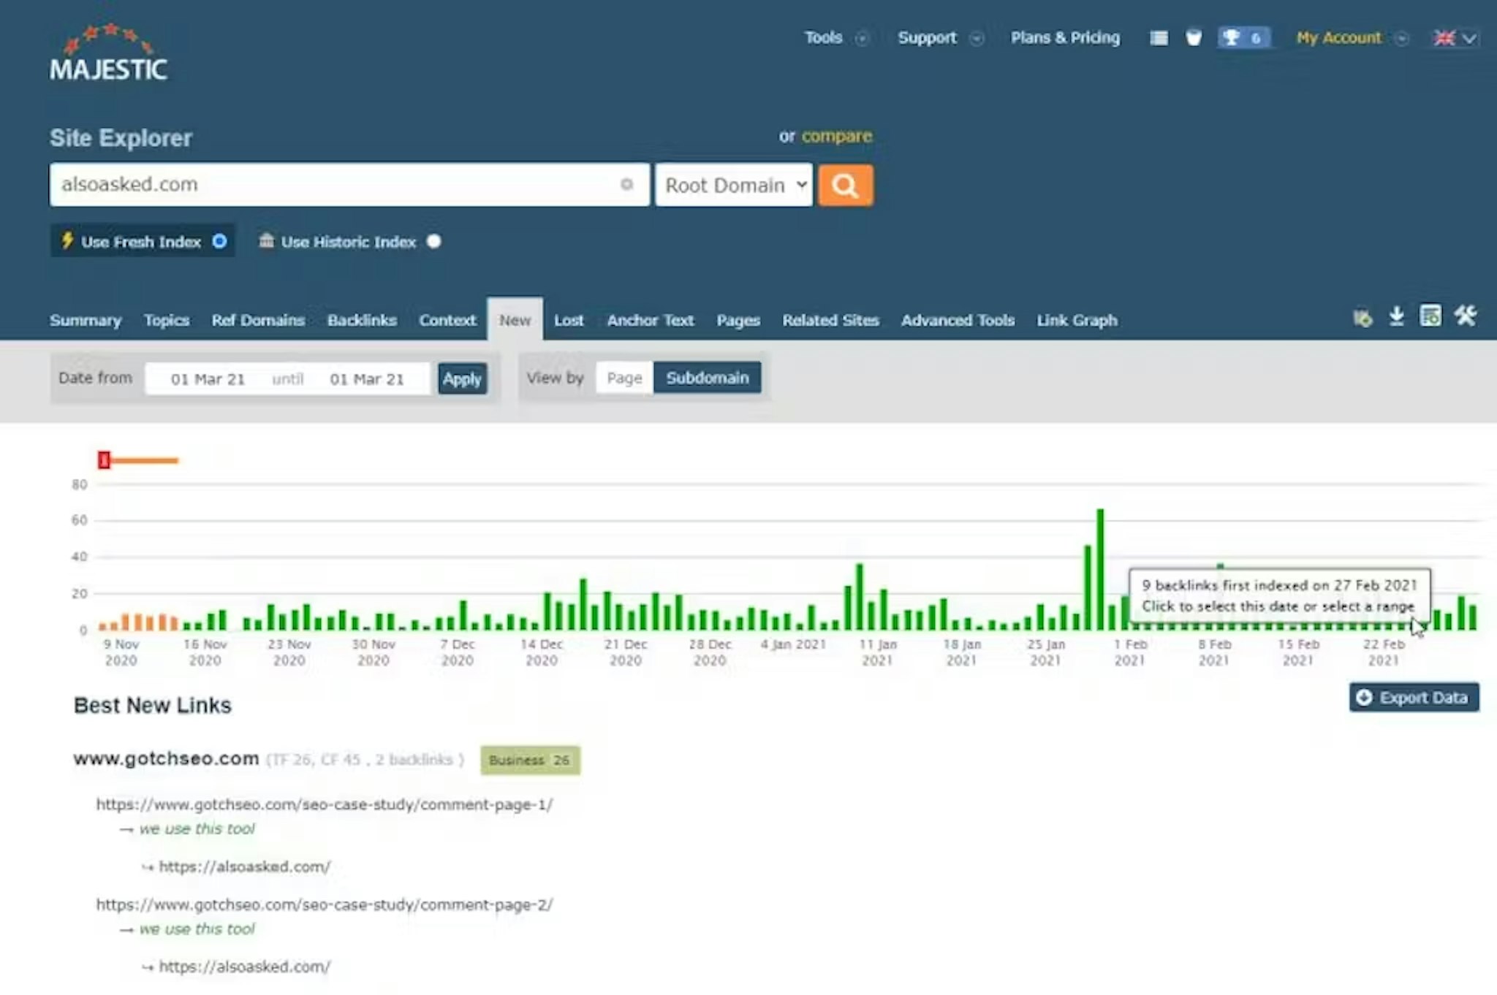Screen dimensions: 1497x995
Task: Open the bucket icon in header
Action: (1193, 38)
